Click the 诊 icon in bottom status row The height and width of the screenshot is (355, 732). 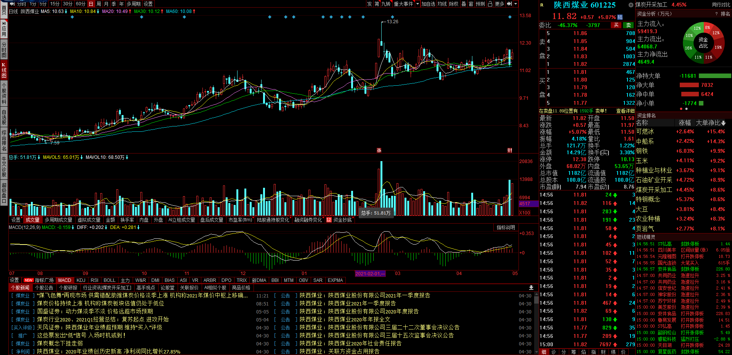click(554, 352)
